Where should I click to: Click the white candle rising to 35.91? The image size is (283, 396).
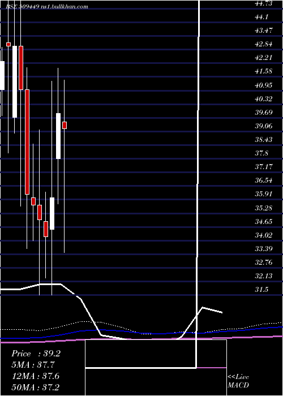coord(52,213)
